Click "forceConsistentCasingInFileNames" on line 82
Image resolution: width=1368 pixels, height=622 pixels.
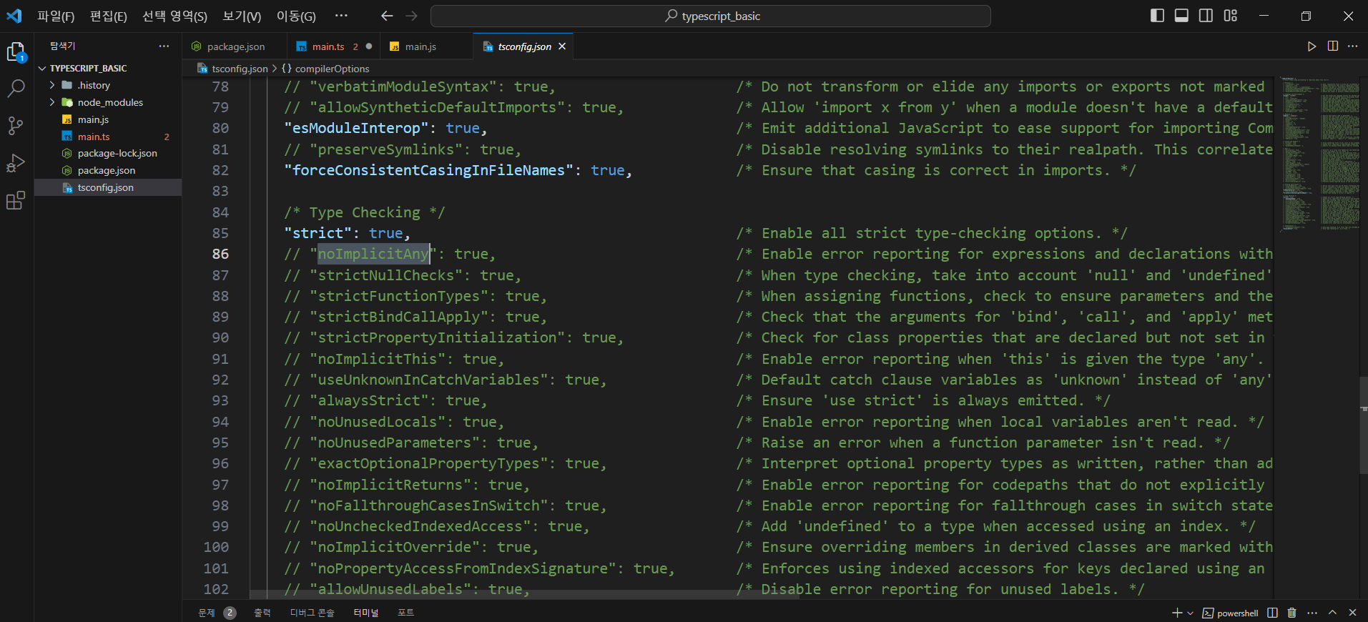pyautogui.click(x=429, y=170)
